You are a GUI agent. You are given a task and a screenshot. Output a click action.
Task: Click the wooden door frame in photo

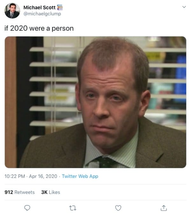[11, 102]
